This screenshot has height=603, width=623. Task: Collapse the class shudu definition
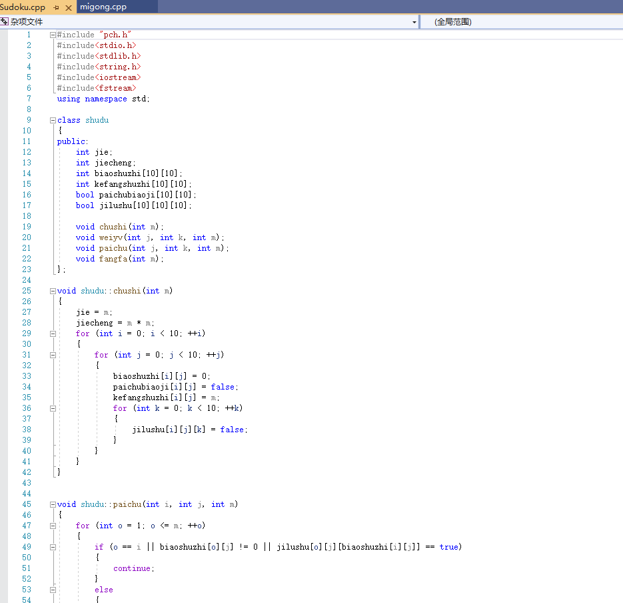tap(53, 120)
